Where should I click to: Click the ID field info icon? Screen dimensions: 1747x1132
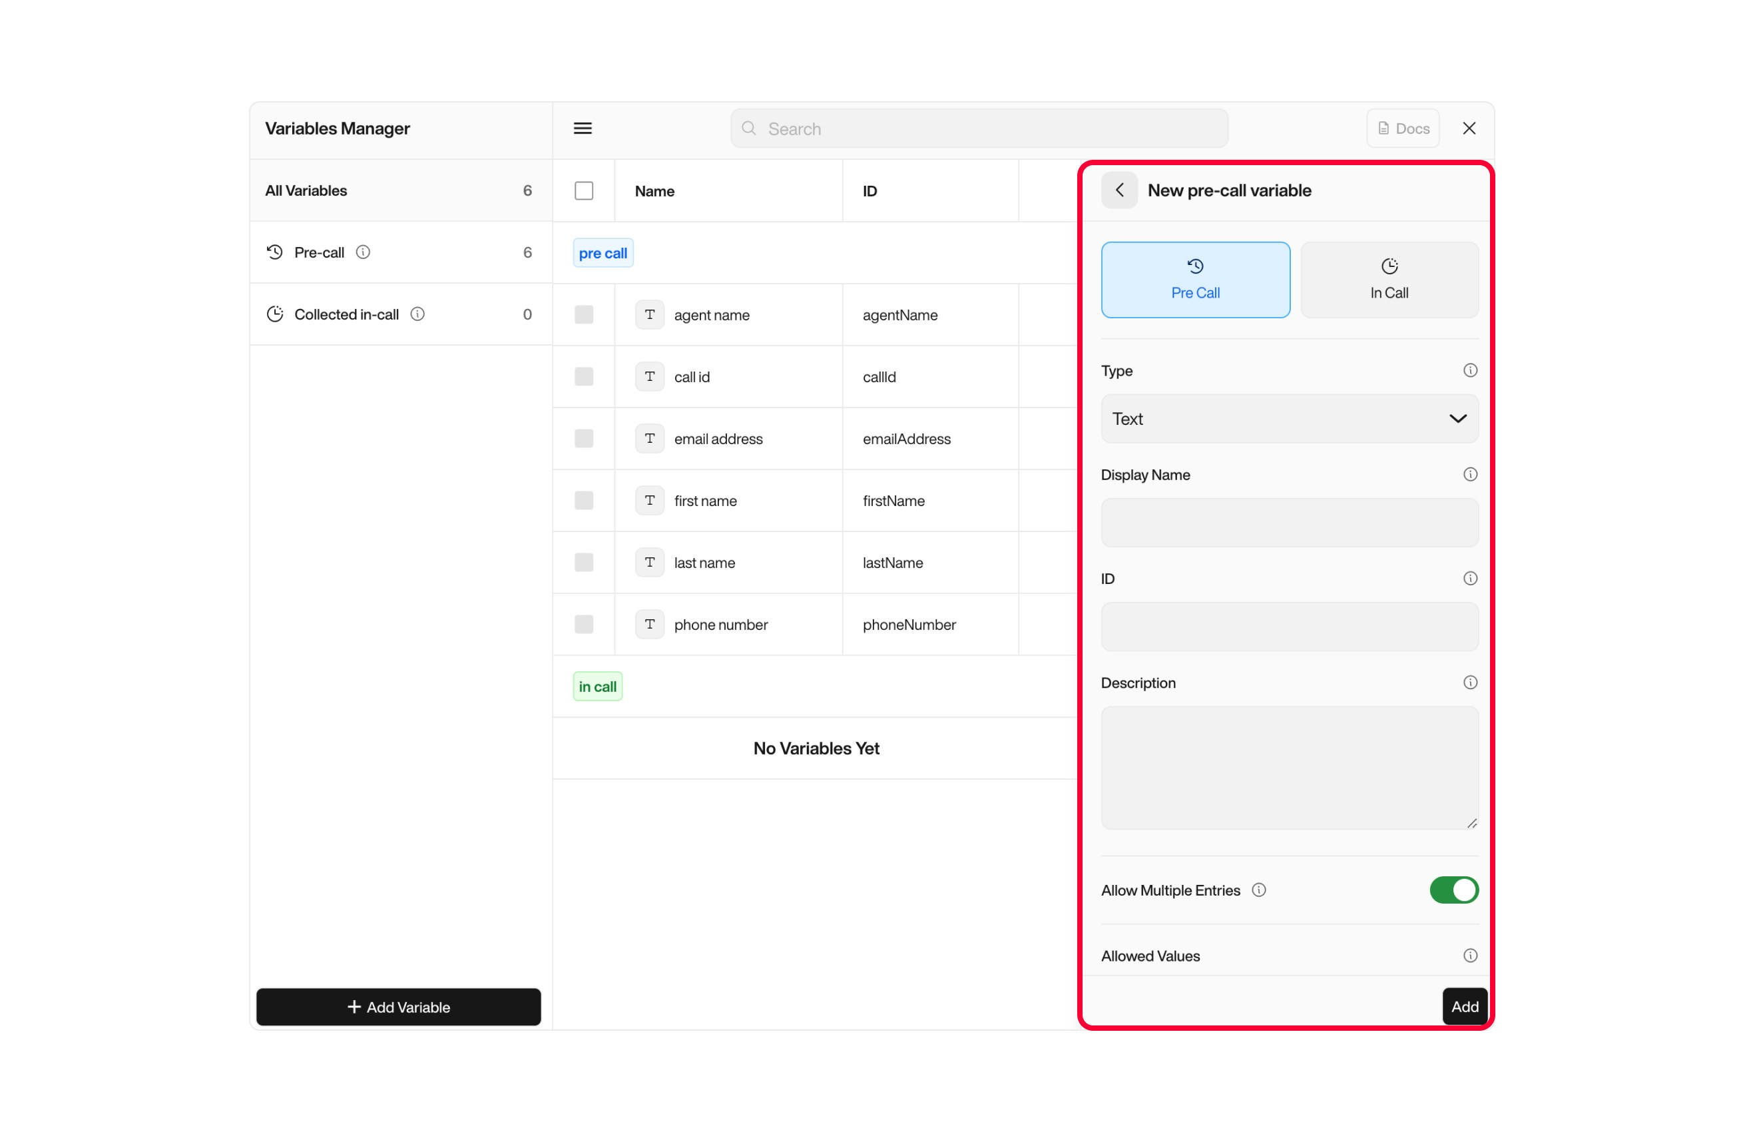(x=1469, y=578)
